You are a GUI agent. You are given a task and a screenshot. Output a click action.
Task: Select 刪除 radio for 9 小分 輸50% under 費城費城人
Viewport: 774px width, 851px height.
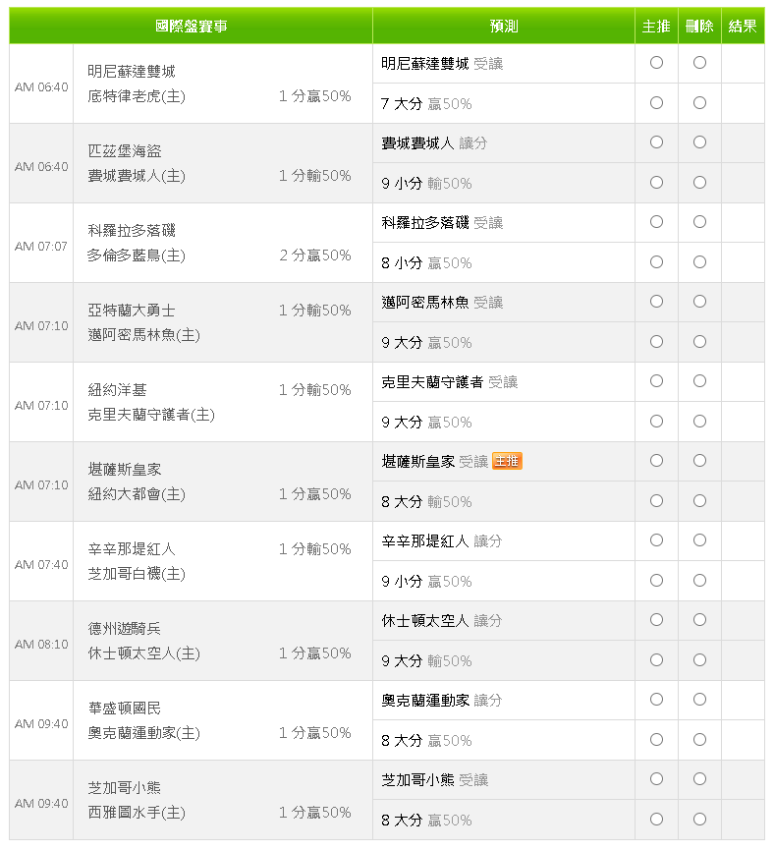699,182
